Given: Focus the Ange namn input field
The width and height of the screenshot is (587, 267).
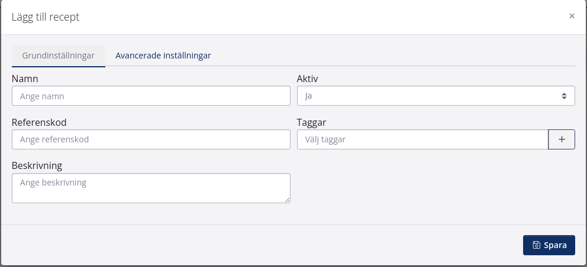Looking at the screenshot, I should coord(151,96).
